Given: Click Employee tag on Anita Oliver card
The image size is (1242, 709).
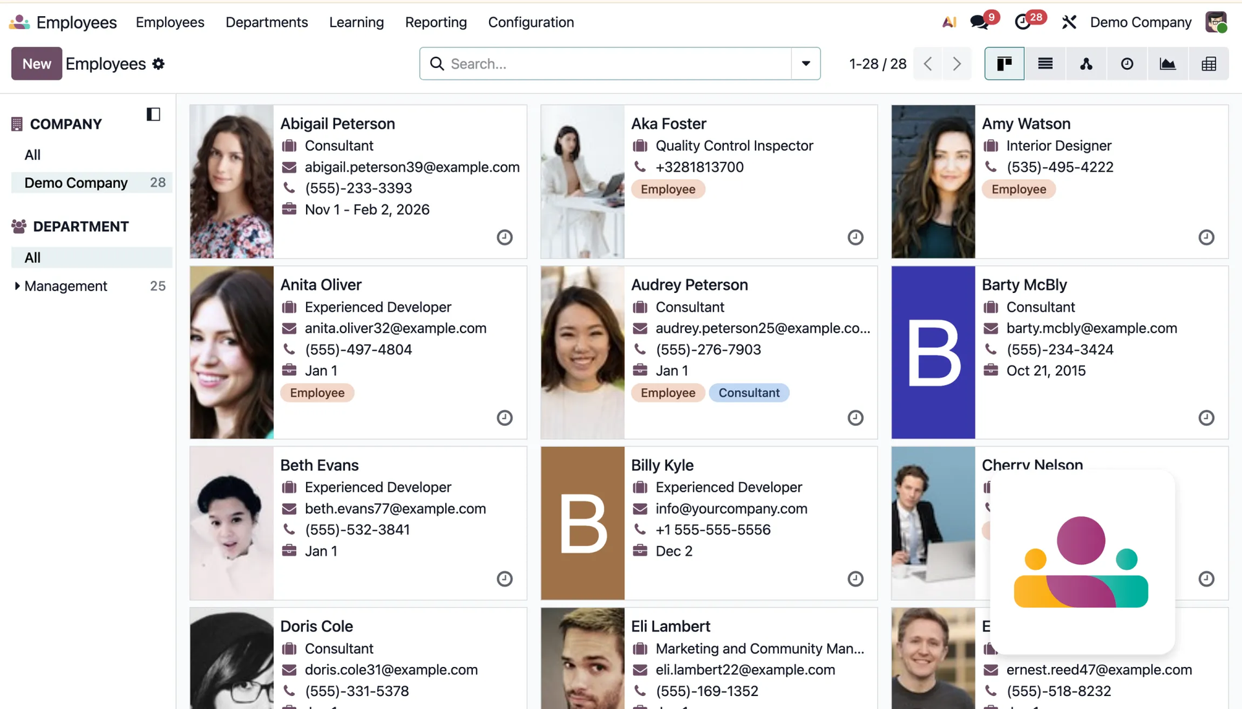Looking at the screenshot, I should tap(317, 393).
